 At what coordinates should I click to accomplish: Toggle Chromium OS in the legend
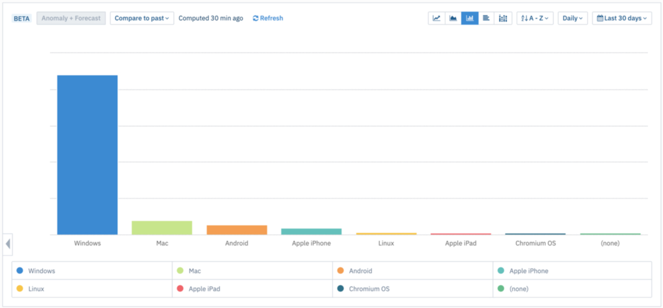pyautogui.click(x=369, y=289)
